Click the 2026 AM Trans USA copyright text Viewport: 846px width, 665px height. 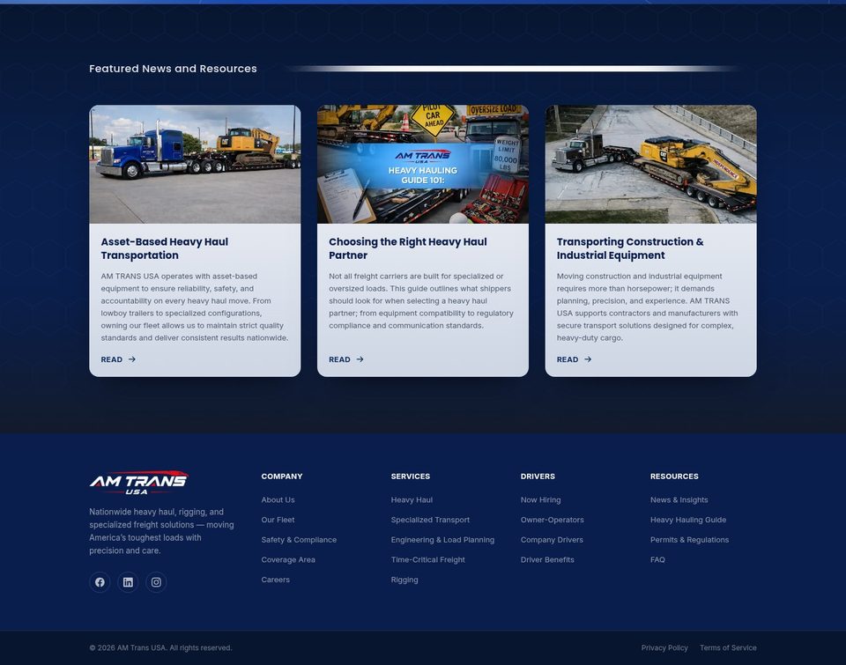tap(160, 647)
